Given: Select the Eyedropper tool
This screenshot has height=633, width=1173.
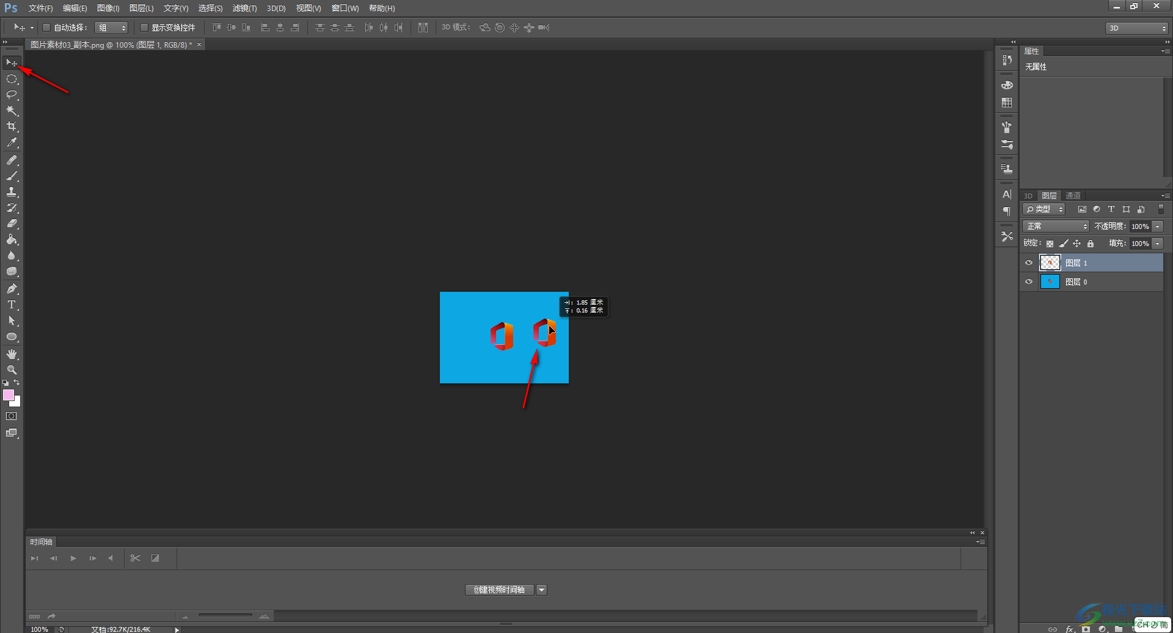Looking at the screenshot, I should (12, 142).
